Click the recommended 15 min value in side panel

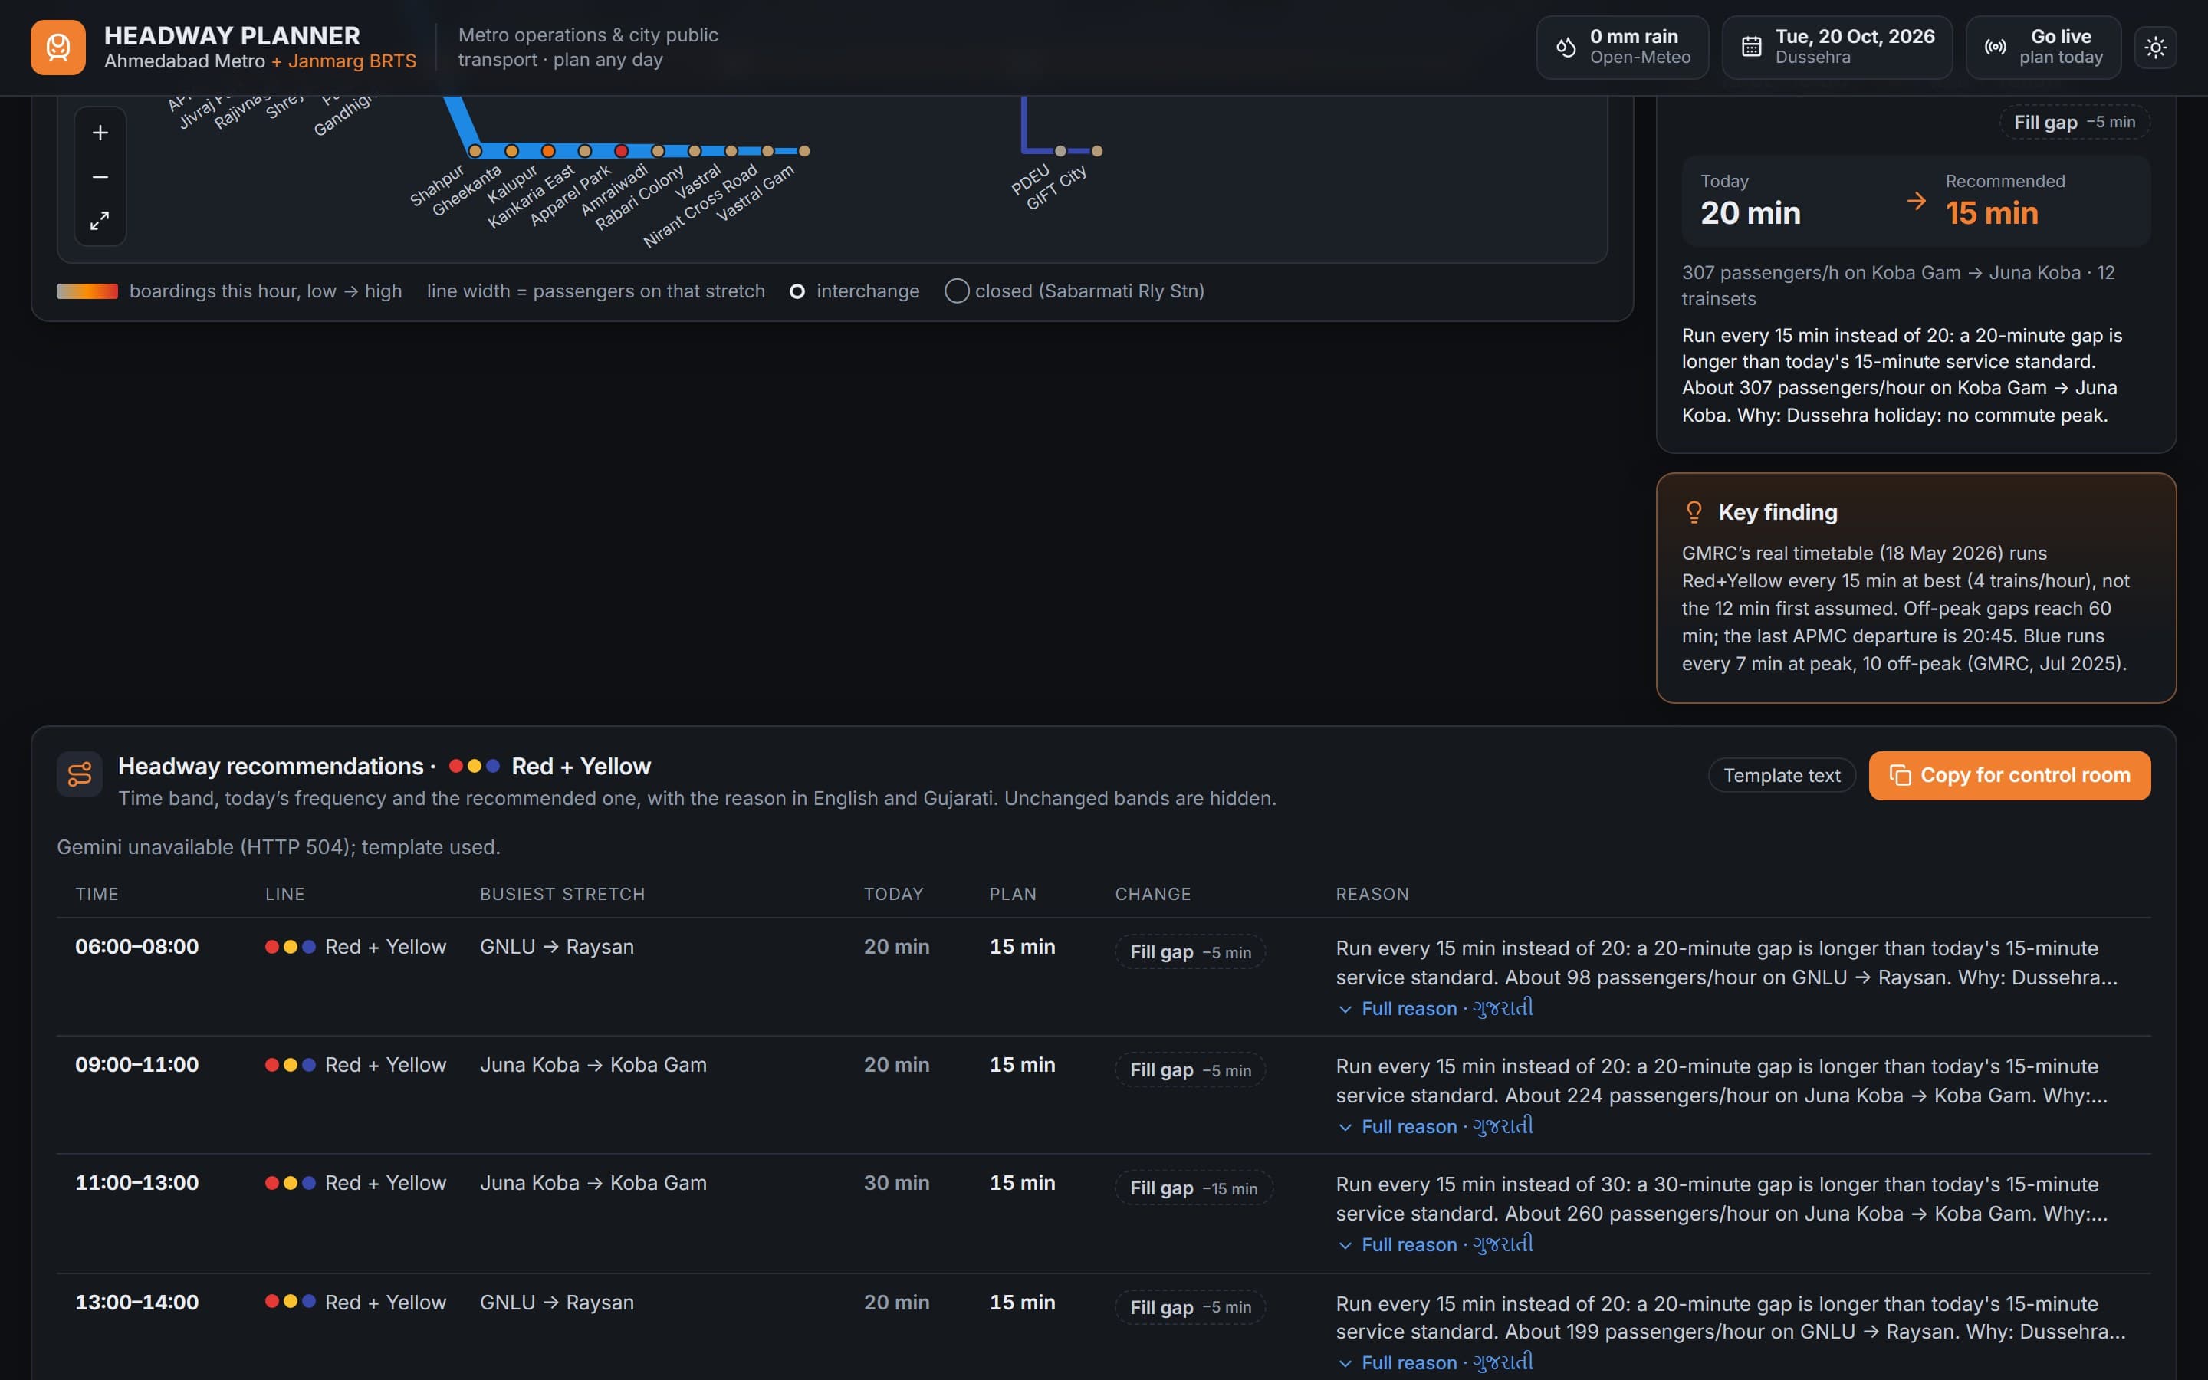(x=1992, y=214)
